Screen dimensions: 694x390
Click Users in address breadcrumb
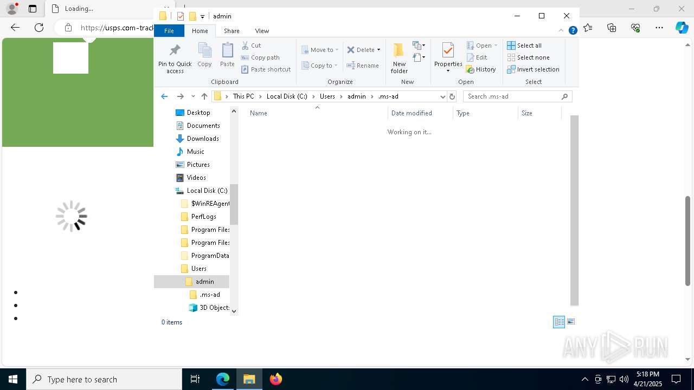point(327,96)
